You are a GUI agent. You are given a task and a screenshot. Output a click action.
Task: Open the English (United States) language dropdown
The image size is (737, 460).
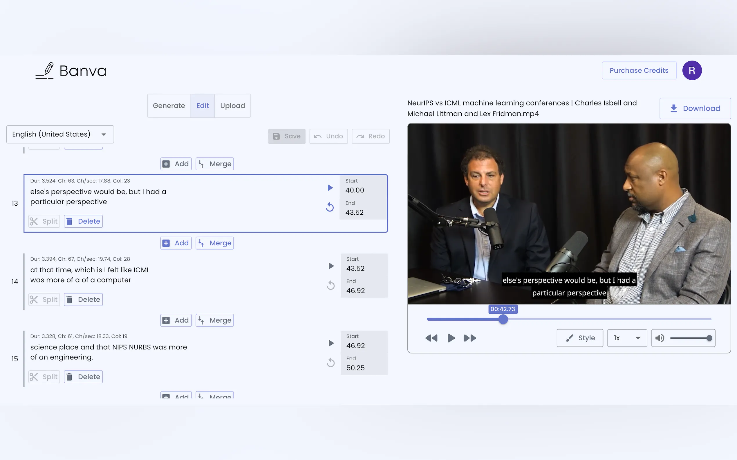(x=60, y=134)
